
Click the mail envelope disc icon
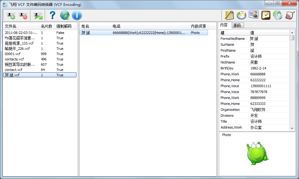click(241, 15)
